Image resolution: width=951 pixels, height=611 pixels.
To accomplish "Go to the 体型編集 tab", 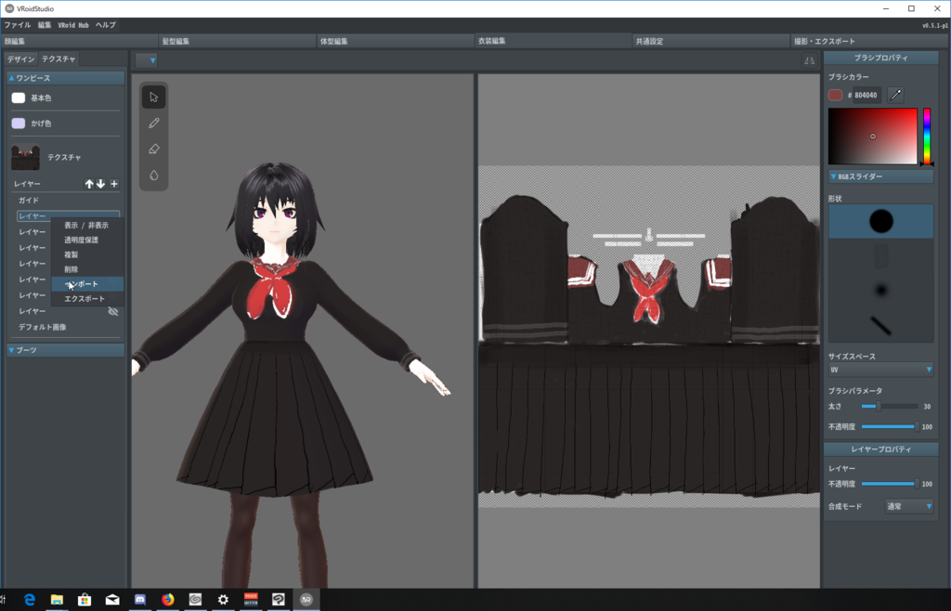I will [x=395, y=41].
